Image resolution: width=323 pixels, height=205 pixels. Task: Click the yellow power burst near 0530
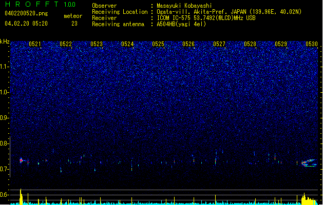click(309, 199)
